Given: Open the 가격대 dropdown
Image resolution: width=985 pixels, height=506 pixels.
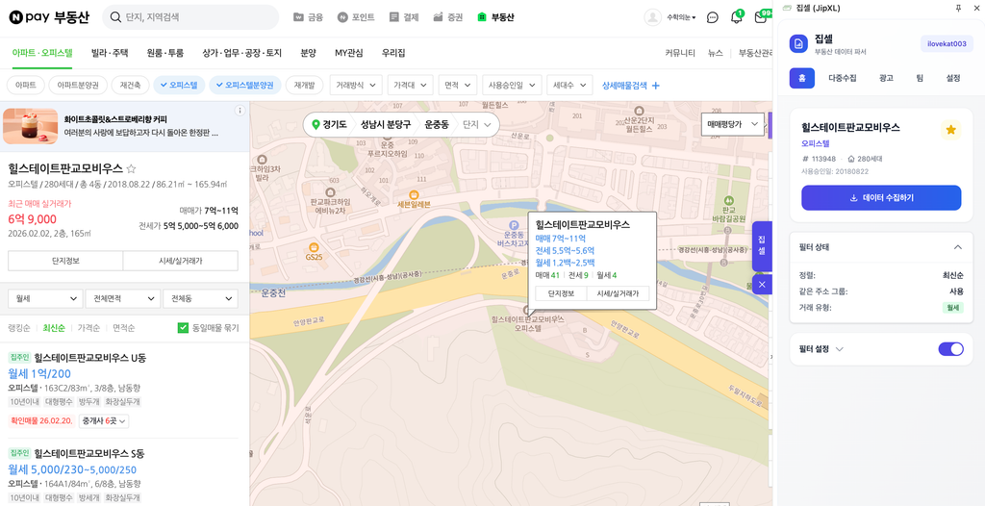Looking at the screenshot, I should tap(410, 85).
